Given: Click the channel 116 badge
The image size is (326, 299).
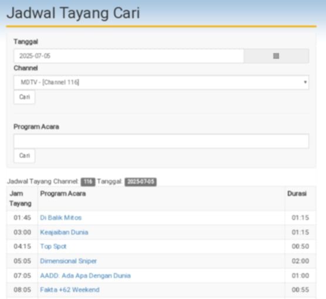Looking at the screenshot, I should (x=88, y=182).
